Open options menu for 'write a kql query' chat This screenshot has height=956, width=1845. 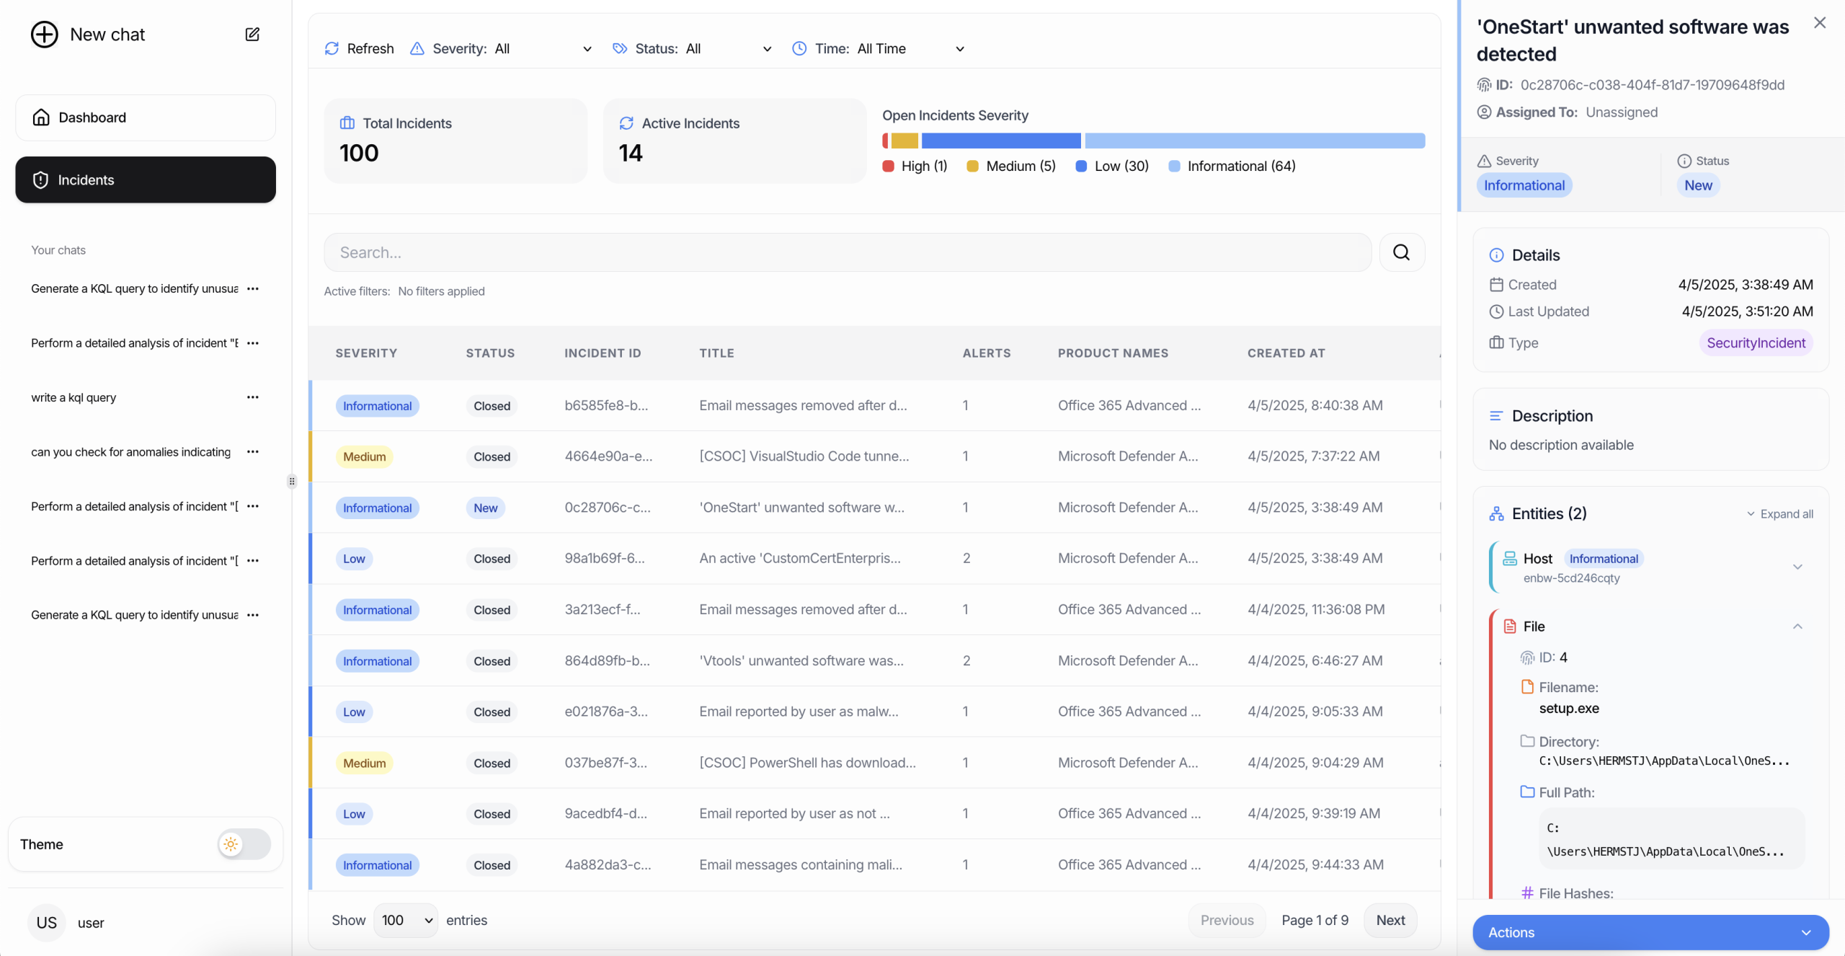coord(252,397)
